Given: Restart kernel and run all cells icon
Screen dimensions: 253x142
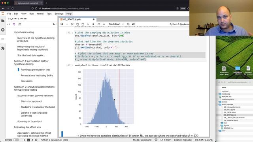Looking at the screenshot, I should coord(104,24).
